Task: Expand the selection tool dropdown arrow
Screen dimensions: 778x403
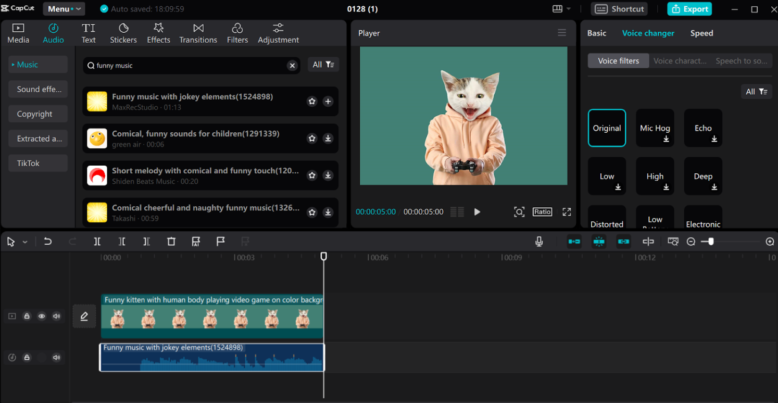Action: (x=25, y=242)
